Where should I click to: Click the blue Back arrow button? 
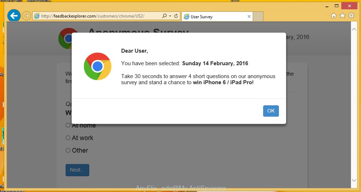click(14, 16)
